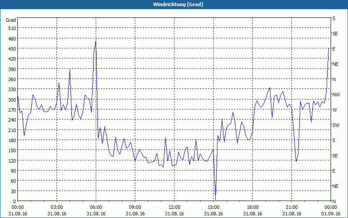This screenshot has height=218, width=348.
Task: Click the N compass label level with 0
Action: tap(334, 201)
